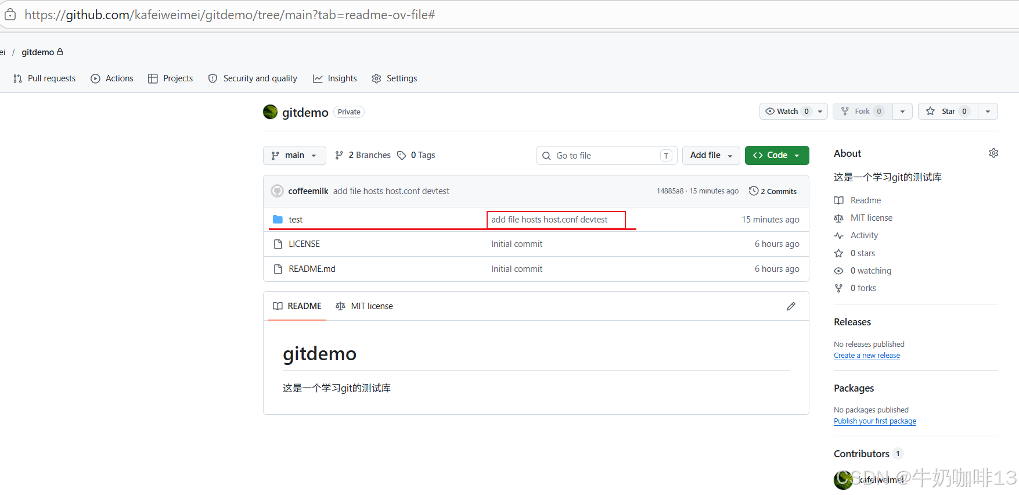This screenshot has height=495, width=1019.
Task: Open the MIT license link in About sidebar
Action: (871, 218)
